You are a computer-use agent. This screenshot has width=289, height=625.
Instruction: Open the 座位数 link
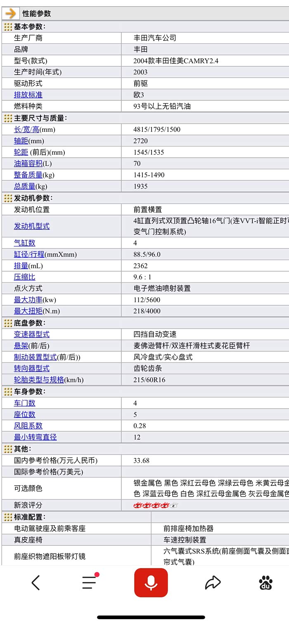click(25, 414)
